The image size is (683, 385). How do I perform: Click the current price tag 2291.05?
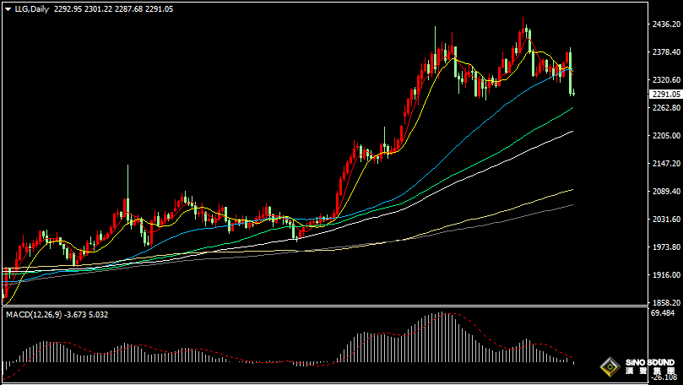coord(664,95)
